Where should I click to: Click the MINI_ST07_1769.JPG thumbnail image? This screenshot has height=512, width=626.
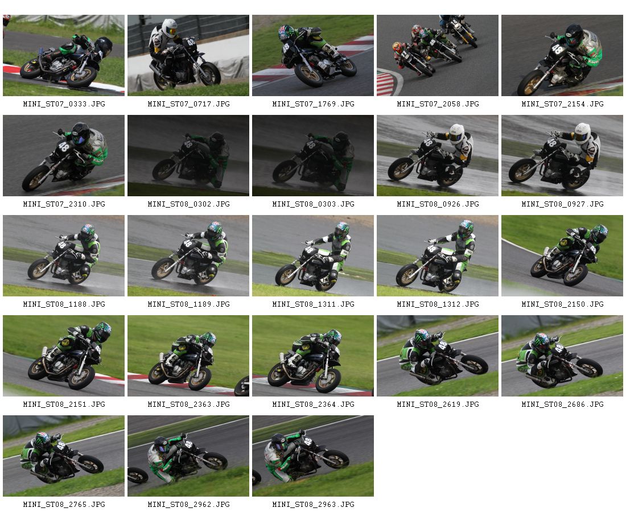coord(313,56)
